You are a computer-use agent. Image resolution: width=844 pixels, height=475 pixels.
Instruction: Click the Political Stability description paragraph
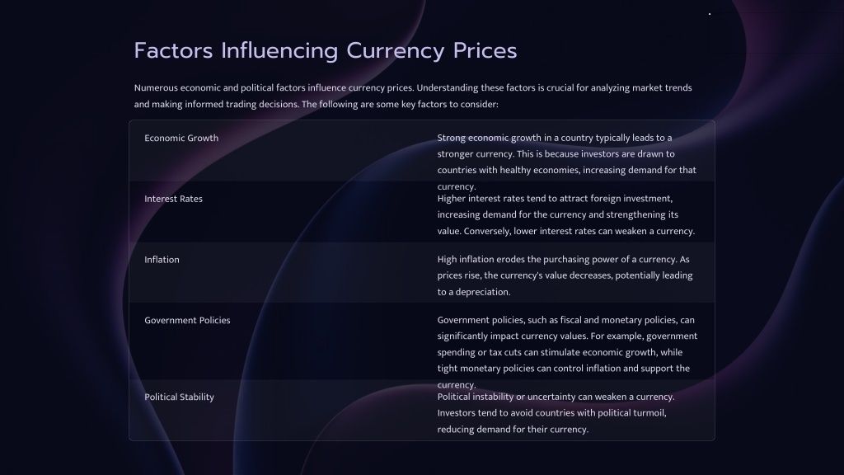click(556, 413)
